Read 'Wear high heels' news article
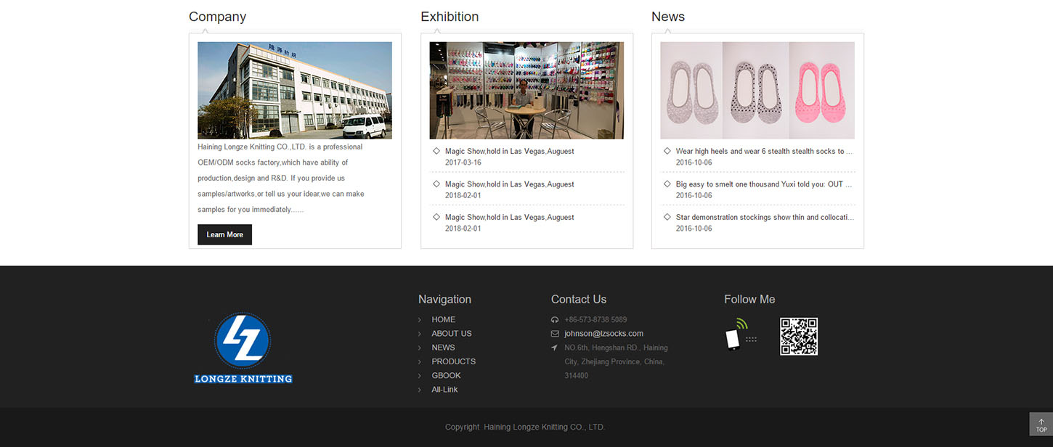 pyautogui.click(x=763, y=152)
